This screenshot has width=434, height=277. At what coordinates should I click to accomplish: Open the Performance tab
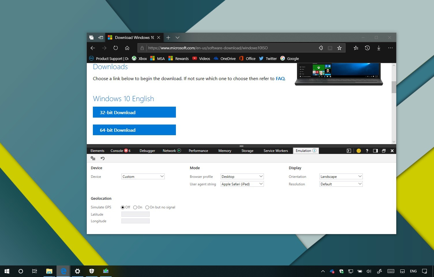(x=198, y=151)
